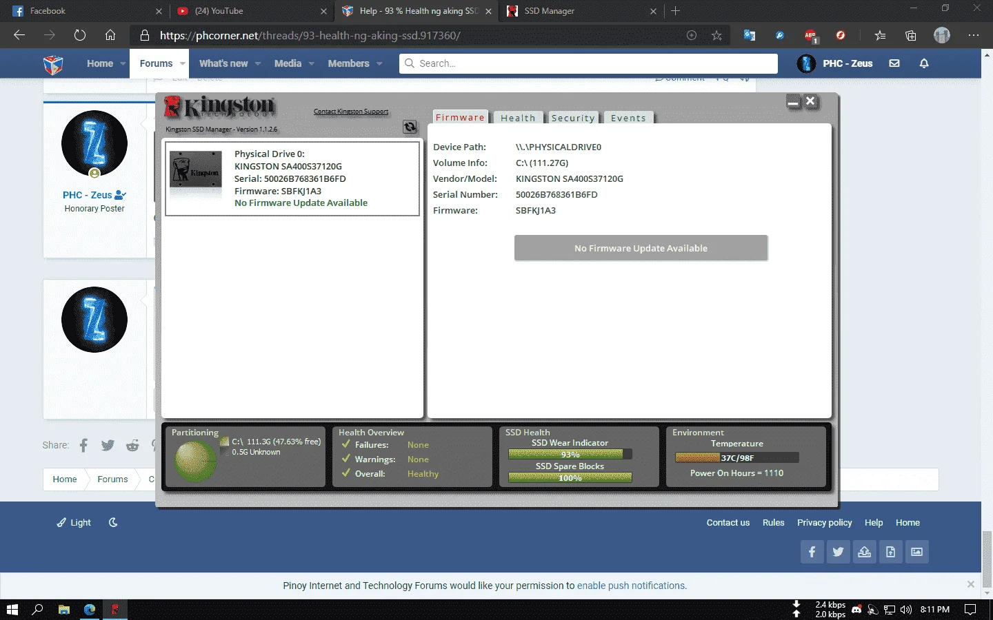
Task: Click the browser address bar URL
Action: 310,35
